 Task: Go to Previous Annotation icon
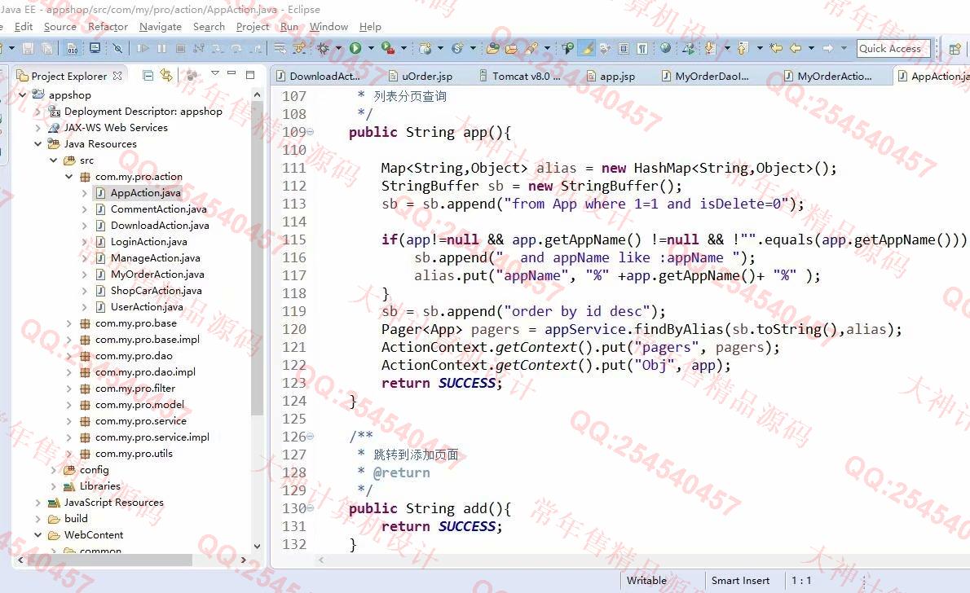743,48
